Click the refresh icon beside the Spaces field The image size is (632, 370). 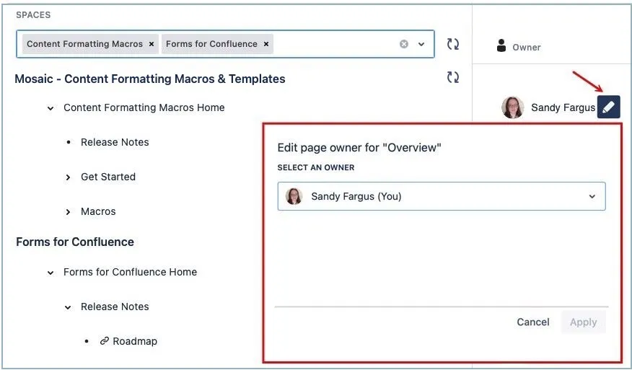453,44
